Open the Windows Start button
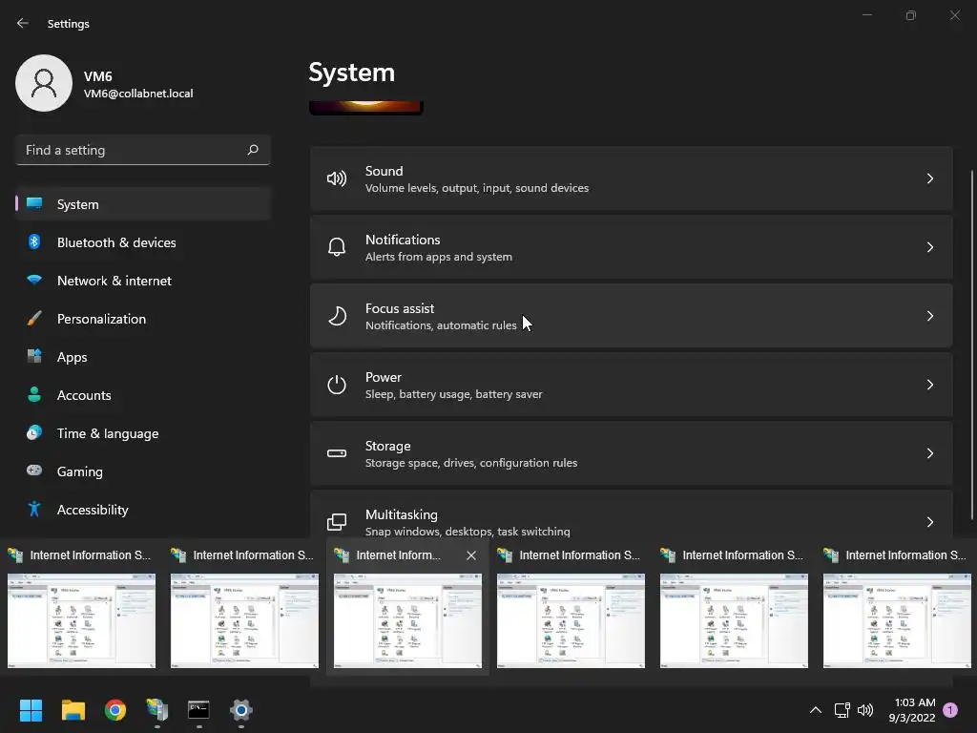The image size is (977, 733). click(x=31, y=710)
